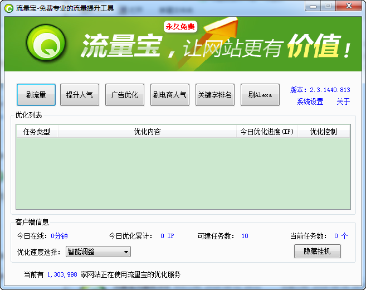The width and height of the screenshot is (366, 290).
Task: Choose the 刷电商人气 button
Action: 170,95
